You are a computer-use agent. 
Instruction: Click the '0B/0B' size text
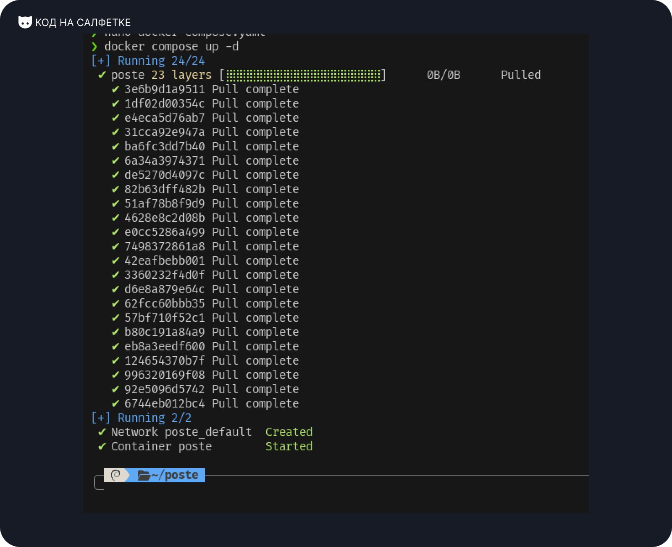(x=444, y=75)
